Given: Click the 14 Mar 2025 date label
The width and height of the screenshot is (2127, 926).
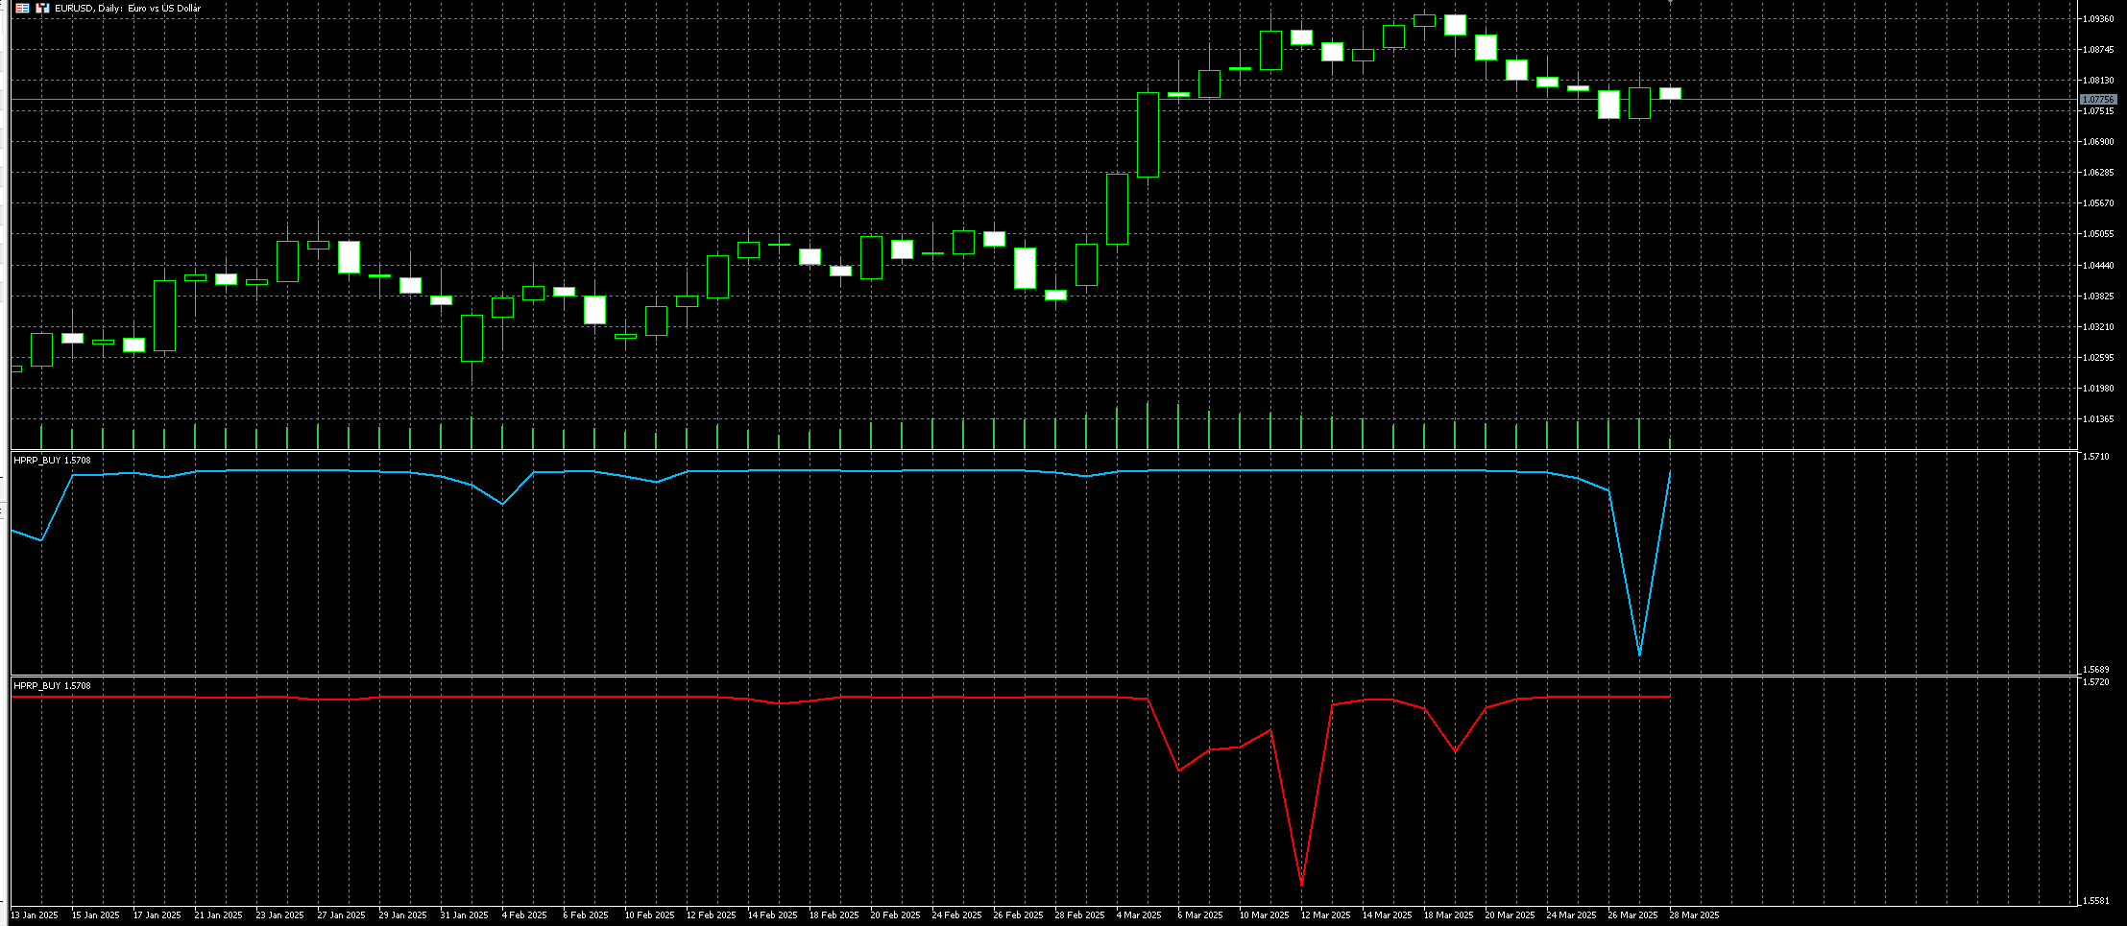Looking at the screenshot, I should (x=1387, y=915).
